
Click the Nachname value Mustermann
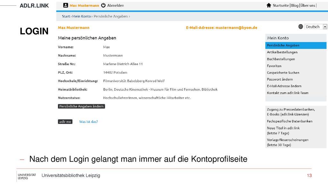[x=113, y=56]
